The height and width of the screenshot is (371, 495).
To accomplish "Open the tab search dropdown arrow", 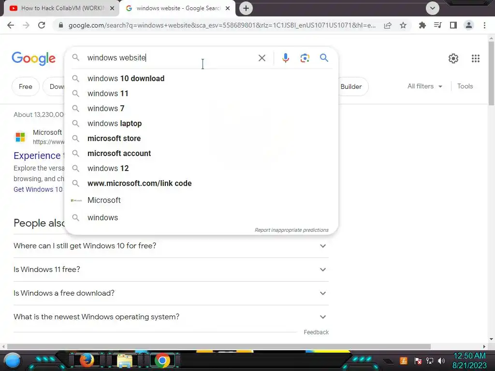I will (x=433, y=8).
